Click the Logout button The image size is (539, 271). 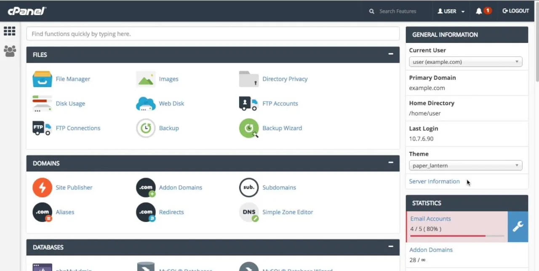click(x=515, y=11)
